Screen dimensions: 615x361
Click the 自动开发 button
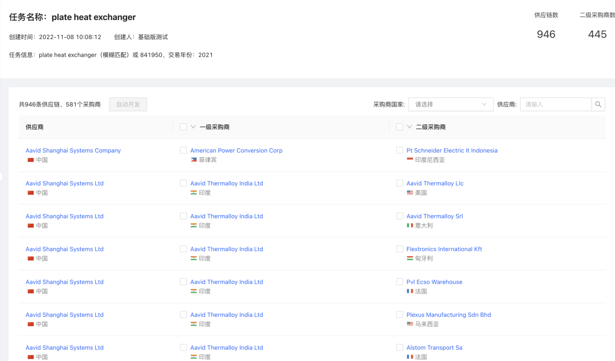[x=128, y=104]
